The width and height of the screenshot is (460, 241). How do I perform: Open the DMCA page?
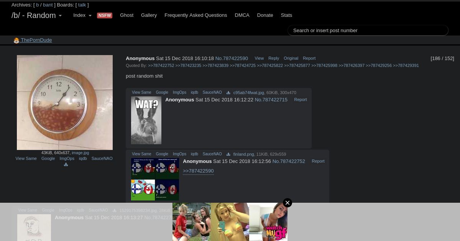click(242, 15)
